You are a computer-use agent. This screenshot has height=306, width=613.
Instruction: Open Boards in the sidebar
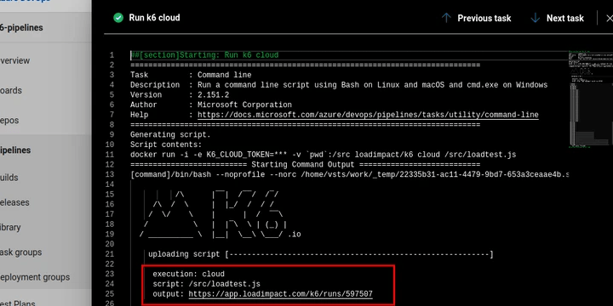(x=11, y=90)
